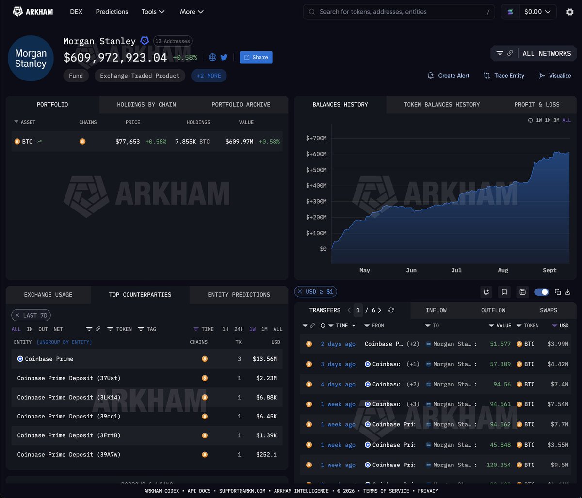Select 1M counterparties time range
Screen dimensions: 582x498
click(x=264, y=329)
